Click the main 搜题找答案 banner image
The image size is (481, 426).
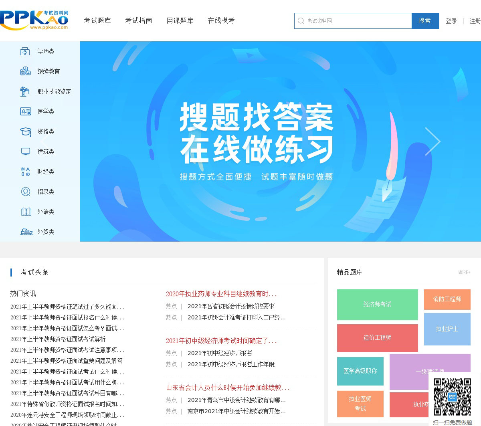pos(281,141)
